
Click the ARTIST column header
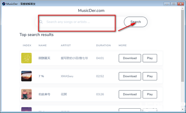[x=66, y=45]
